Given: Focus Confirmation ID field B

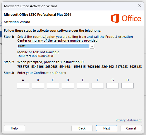Looking at the screenshot, I should point(38,86).
